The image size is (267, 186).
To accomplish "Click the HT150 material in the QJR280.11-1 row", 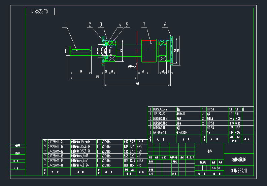I will (218, 128).
